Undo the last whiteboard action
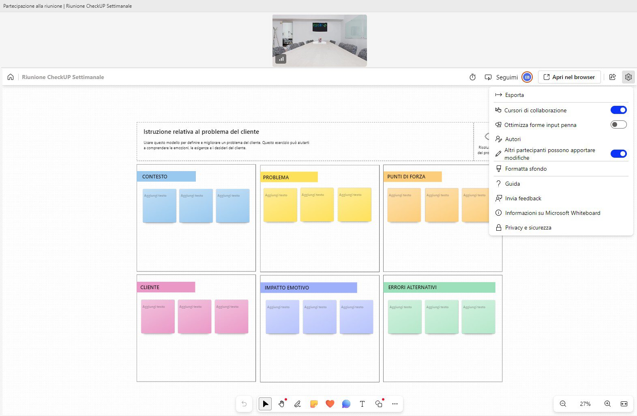Screen dimensions: 637x416 [x=244, y=404]
